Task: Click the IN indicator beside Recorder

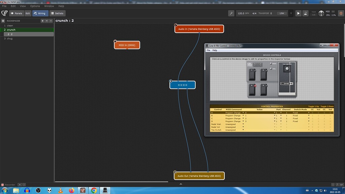Action: (x=20, y=185)
